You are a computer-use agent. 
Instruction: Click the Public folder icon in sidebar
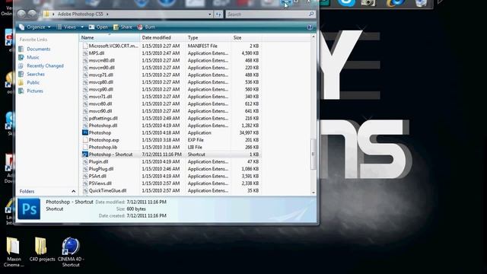pos(21,83)
